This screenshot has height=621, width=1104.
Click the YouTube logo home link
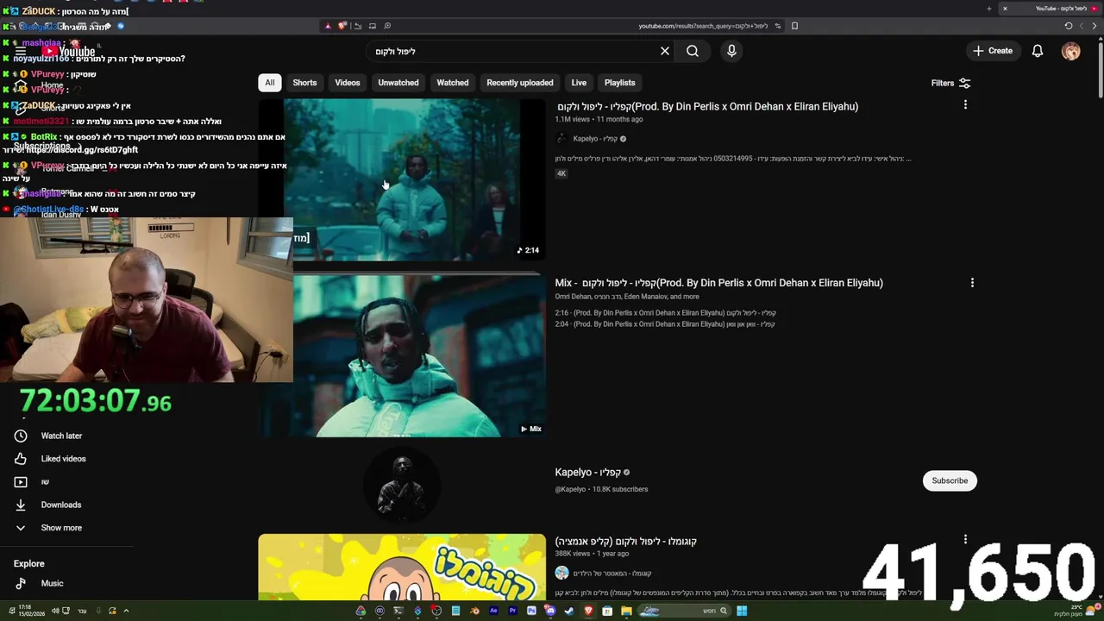(69, 52)
